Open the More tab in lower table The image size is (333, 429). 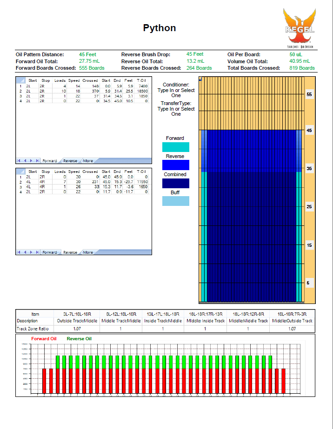point(88,252)
